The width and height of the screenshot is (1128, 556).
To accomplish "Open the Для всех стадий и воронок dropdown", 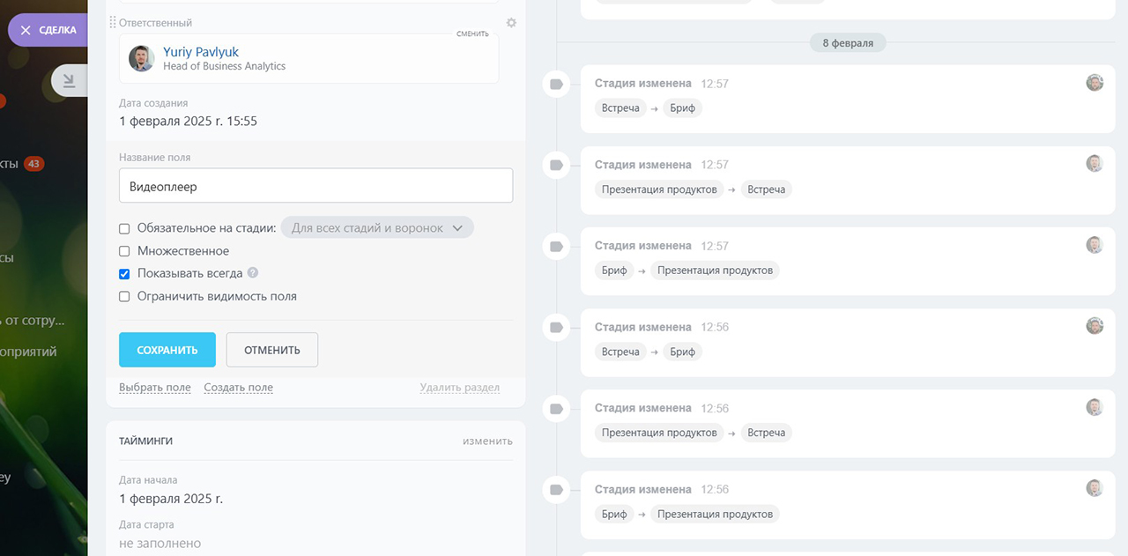I will tap(377, 228).
